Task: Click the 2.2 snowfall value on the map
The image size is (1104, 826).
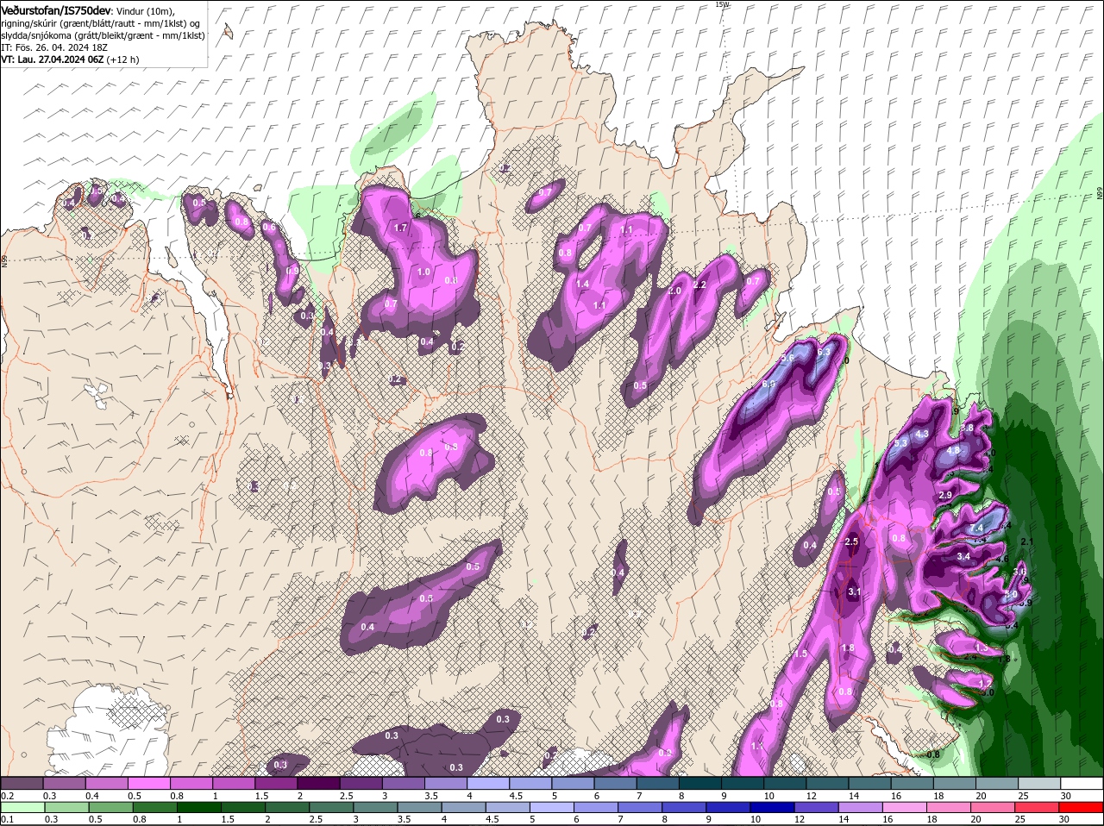Action: [699, 285]
